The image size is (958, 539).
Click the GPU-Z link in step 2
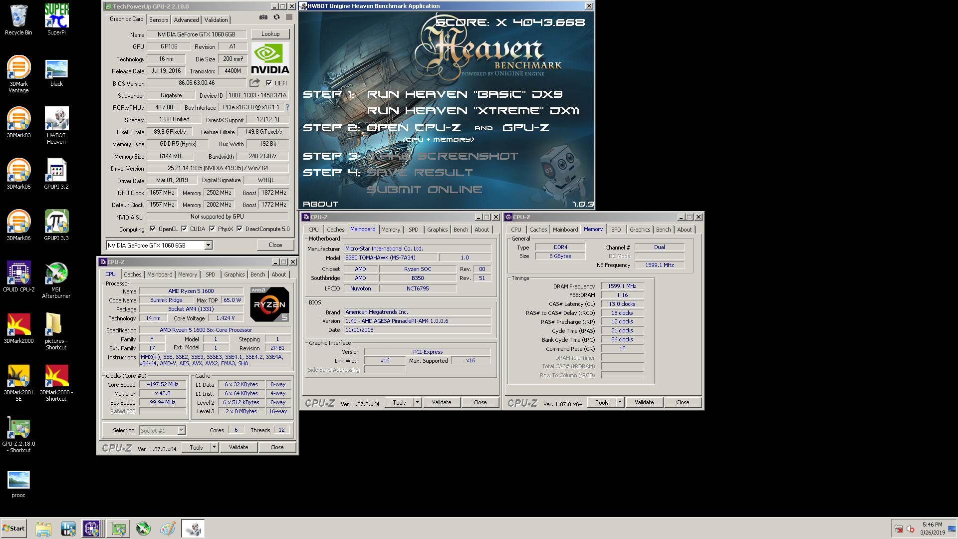[525, 128]
